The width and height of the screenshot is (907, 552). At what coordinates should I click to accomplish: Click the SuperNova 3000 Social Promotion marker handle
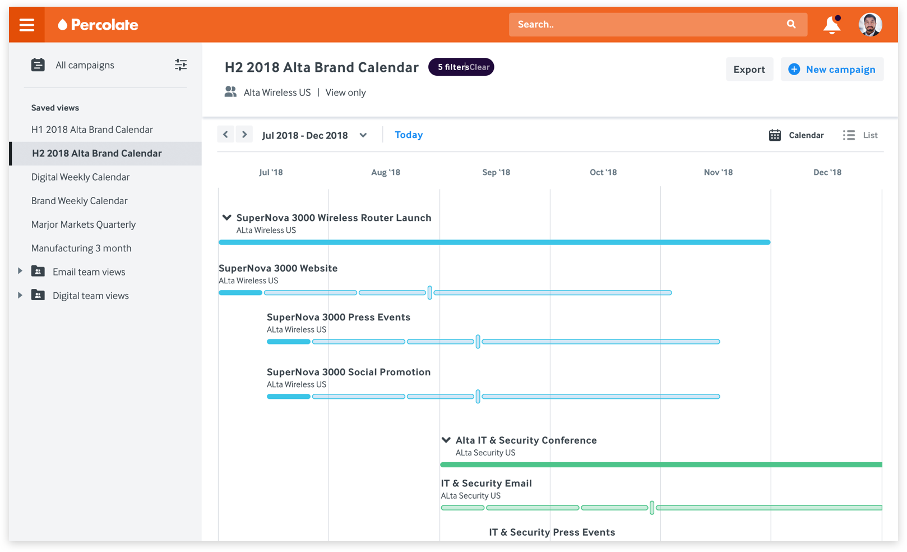click(x=478, y=396)
